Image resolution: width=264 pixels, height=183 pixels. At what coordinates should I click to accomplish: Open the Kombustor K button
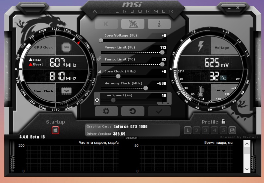click(106, 24)
